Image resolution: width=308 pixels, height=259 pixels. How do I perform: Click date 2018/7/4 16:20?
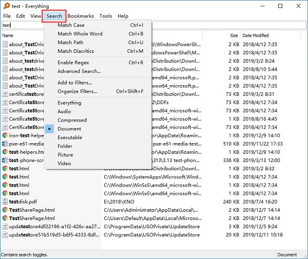260,202
